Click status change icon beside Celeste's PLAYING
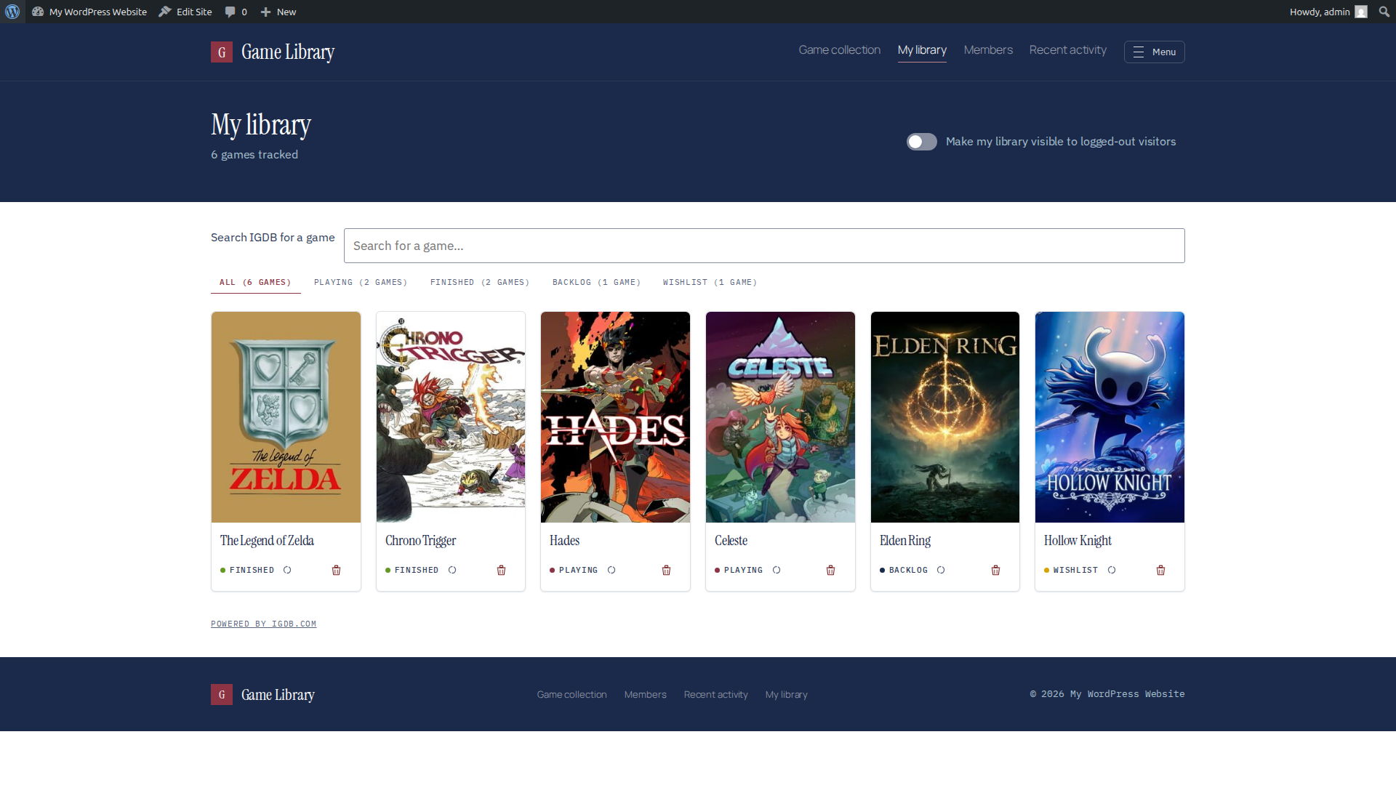1396x785 pixels. click(x=777, y=570)
